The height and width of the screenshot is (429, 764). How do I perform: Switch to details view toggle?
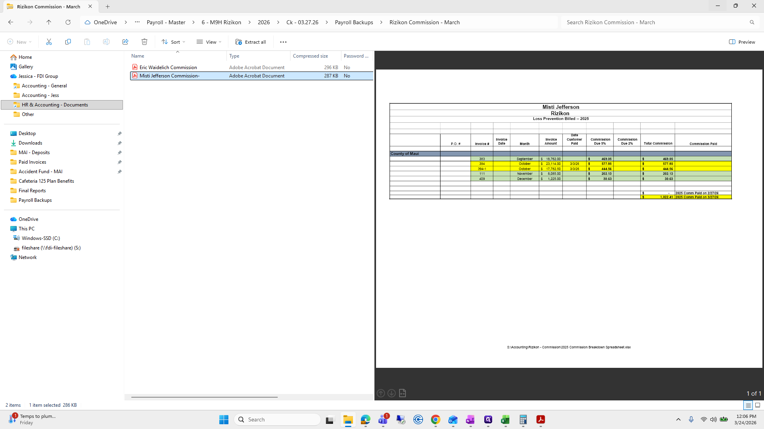[x=748, y=405]
